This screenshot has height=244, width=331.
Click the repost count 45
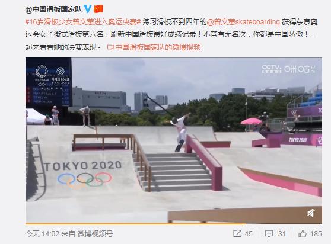tap(249, 234)
